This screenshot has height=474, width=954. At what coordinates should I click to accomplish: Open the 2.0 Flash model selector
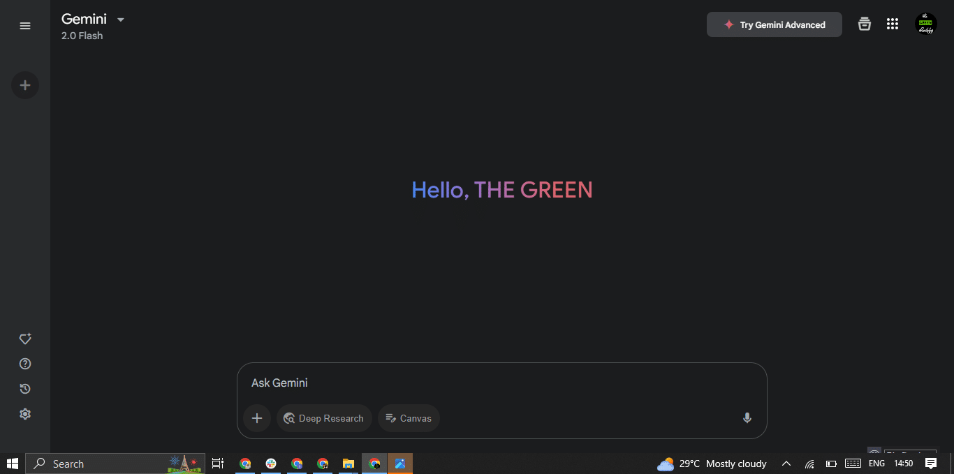click(82, 36)
